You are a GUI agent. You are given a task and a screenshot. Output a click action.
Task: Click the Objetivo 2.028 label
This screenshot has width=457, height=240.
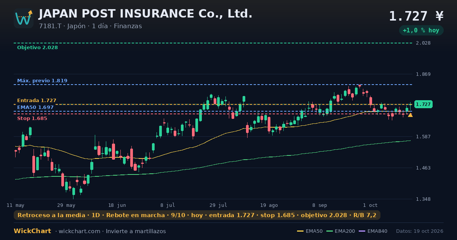click(37, 48)
